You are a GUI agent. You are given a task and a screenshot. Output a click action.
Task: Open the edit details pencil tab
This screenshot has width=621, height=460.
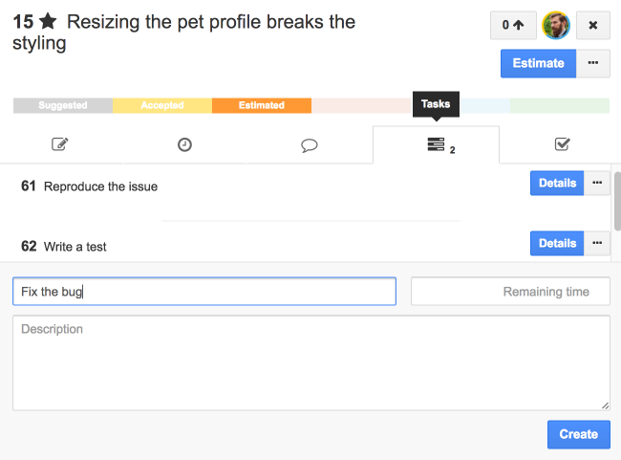point(60,144)
